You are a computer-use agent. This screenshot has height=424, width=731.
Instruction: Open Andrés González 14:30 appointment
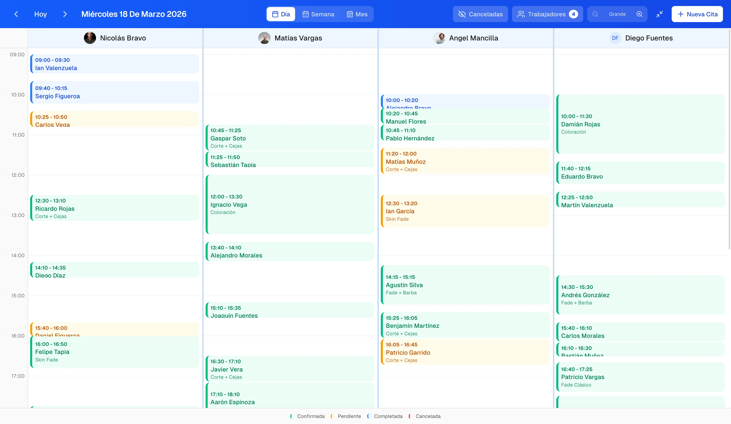(641, 295)
